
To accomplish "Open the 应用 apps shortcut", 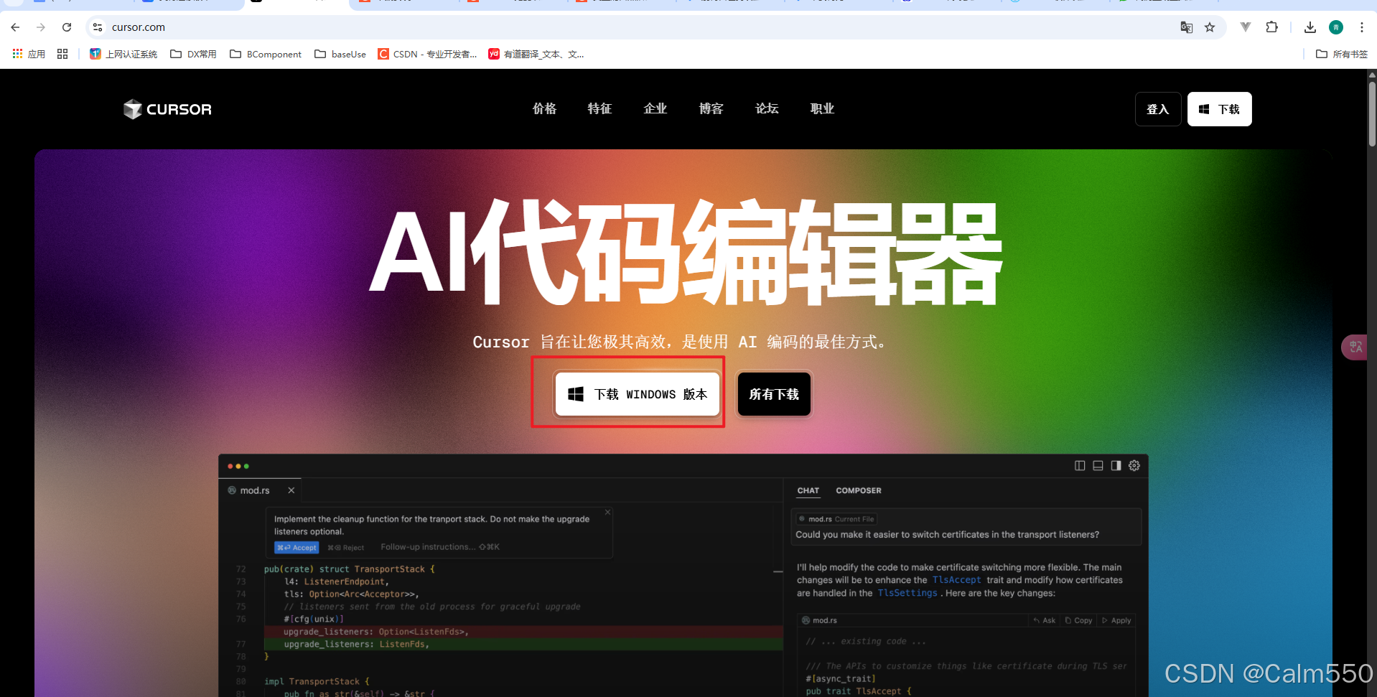I will pos(29,54).
